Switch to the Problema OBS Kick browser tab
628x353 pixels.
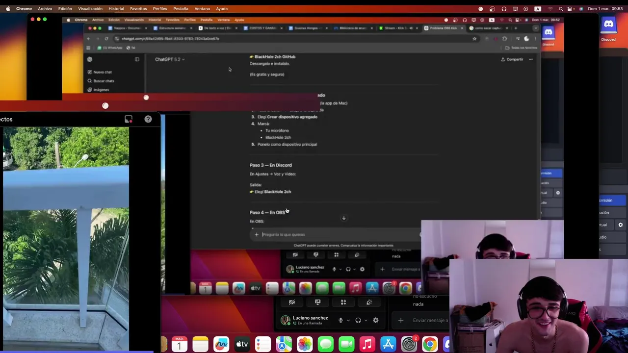444,28
